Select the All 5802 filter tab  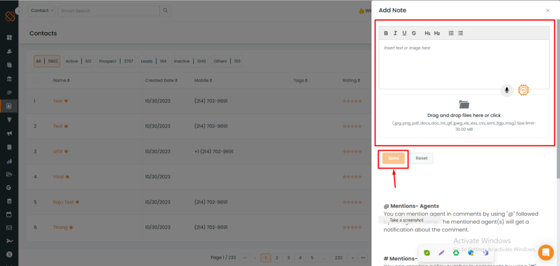[x=47, y=61]
